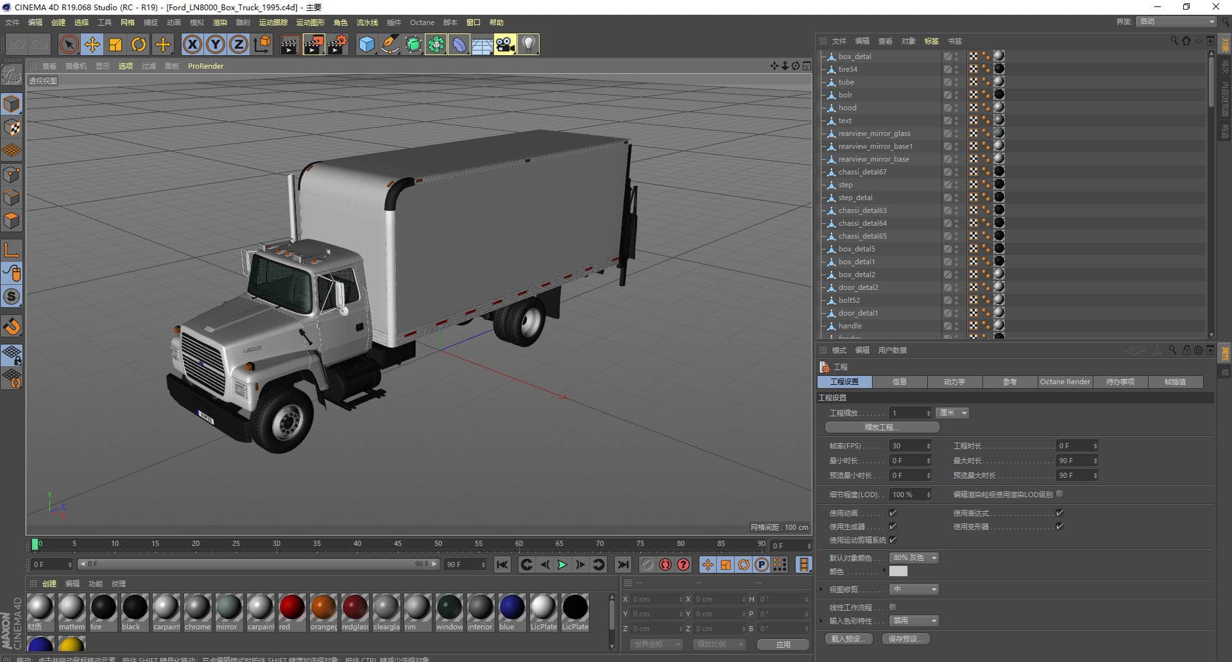This screenshot has width=1232, height=662.
Task: Enable Points mode in left palette
Action: (12, 174)
